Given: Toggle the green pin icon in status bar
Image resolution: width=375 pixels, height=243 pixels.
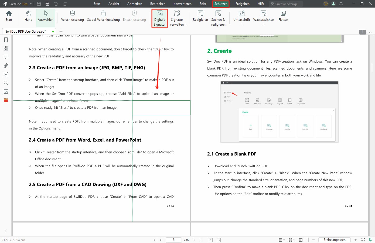Looking at the screenshot, I should 370,240.
